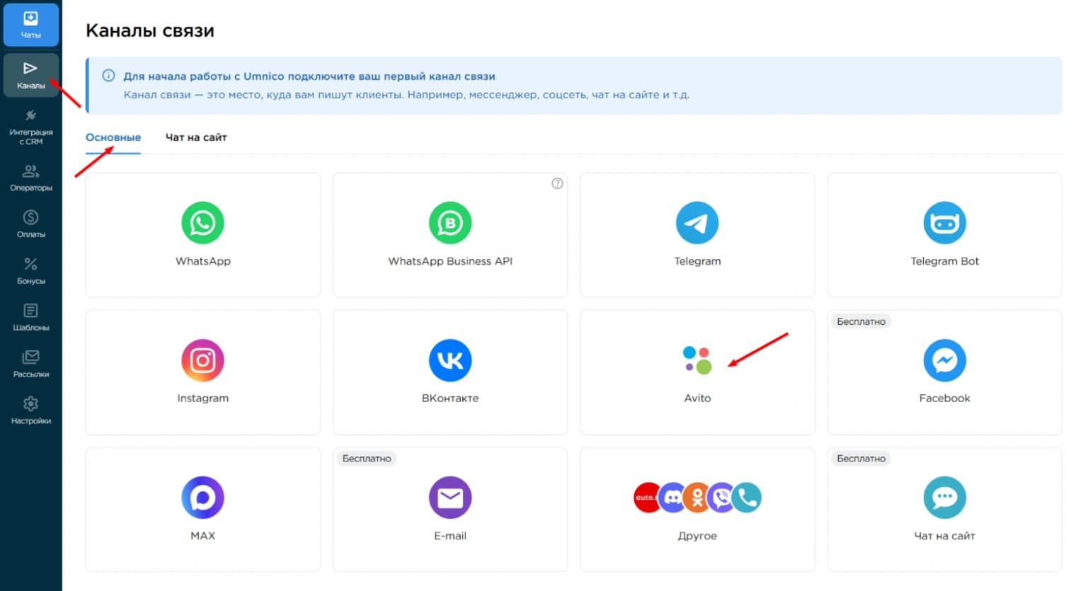
Task: Open the Рассылки section
Action: pos(30,364)
